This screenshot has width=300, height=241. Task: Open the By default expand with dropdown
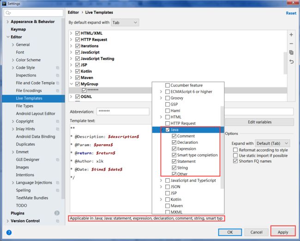[x=125, y=23]
